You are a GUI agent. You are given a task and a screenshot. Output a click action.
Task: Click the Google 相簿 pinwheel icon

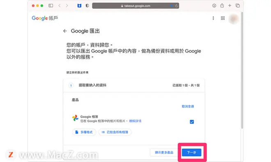[x=75, y=118]
